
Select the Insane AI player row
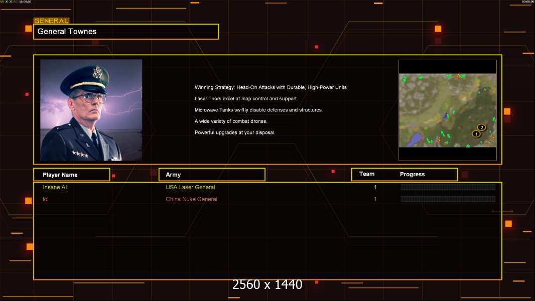pyautogui.click(x=267, y=187)
